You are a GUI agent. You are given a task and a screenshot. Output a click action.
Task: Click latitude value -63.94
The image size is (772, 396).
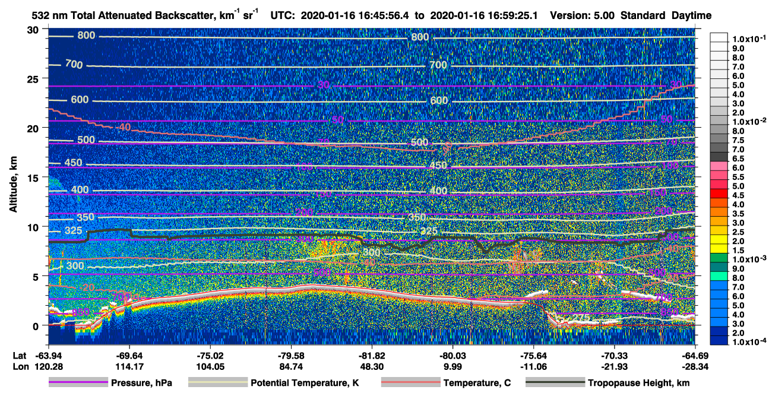[x=49, y=356]
